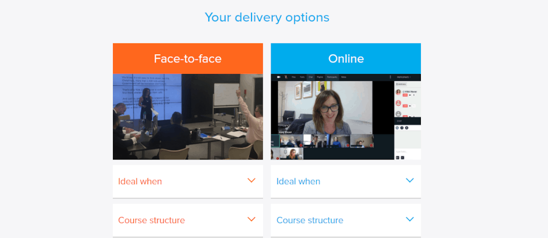Viewport: 548px width, 238px height.
Task: Click the Chat tab in video call image
Action: [311, 77]
